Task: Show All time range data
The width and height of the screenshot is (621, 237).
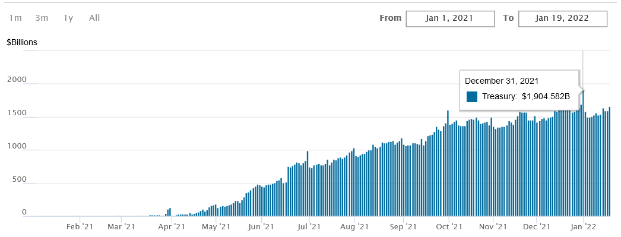Action: (x=94, y=18)
